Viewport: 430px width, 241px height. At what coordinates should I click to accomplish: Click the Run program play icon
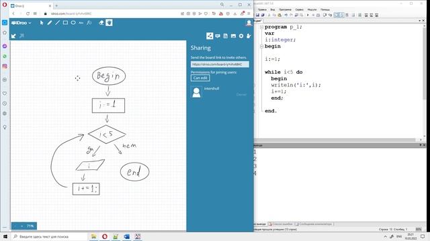pos(308,15)
